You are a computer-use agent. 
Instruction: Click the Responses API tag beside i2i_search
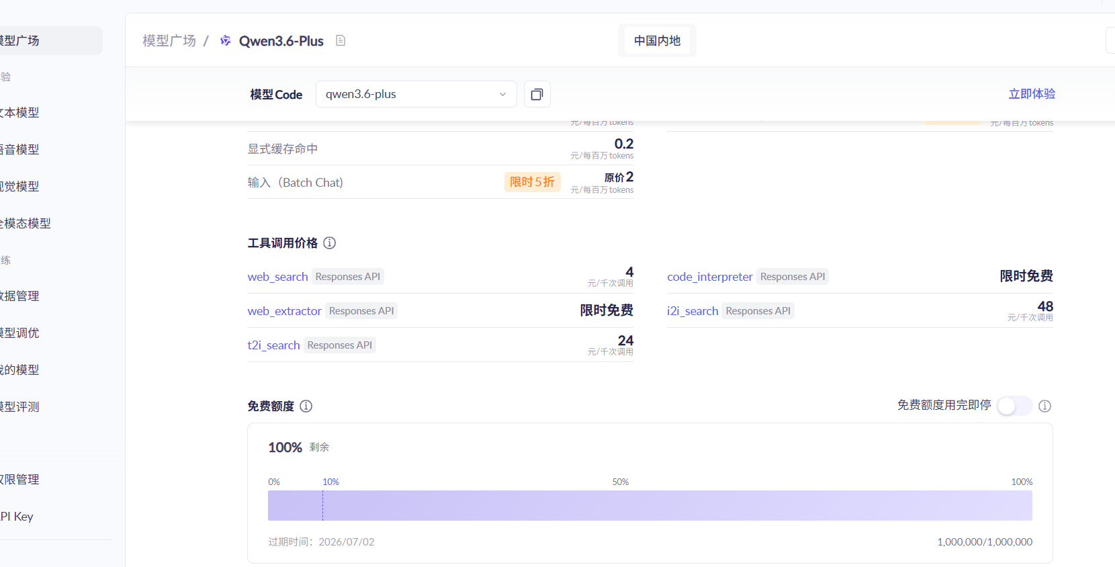point(758,311)
